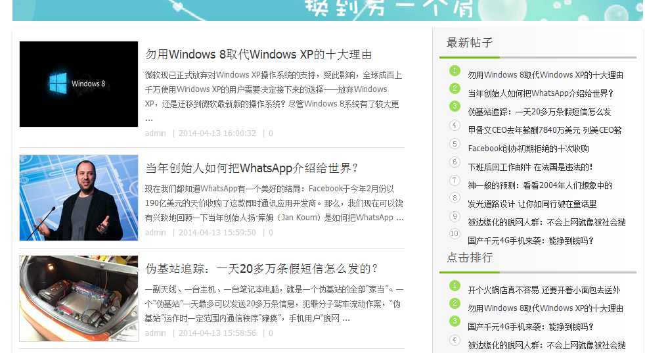Open Facebook创办初期拒绝的十次收购 link

[528, 149]
